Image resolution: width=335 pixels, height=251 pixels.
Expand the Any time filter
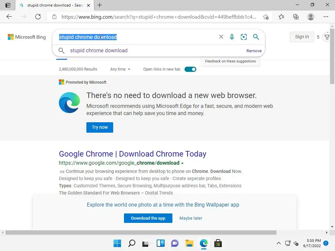[120, 69]
